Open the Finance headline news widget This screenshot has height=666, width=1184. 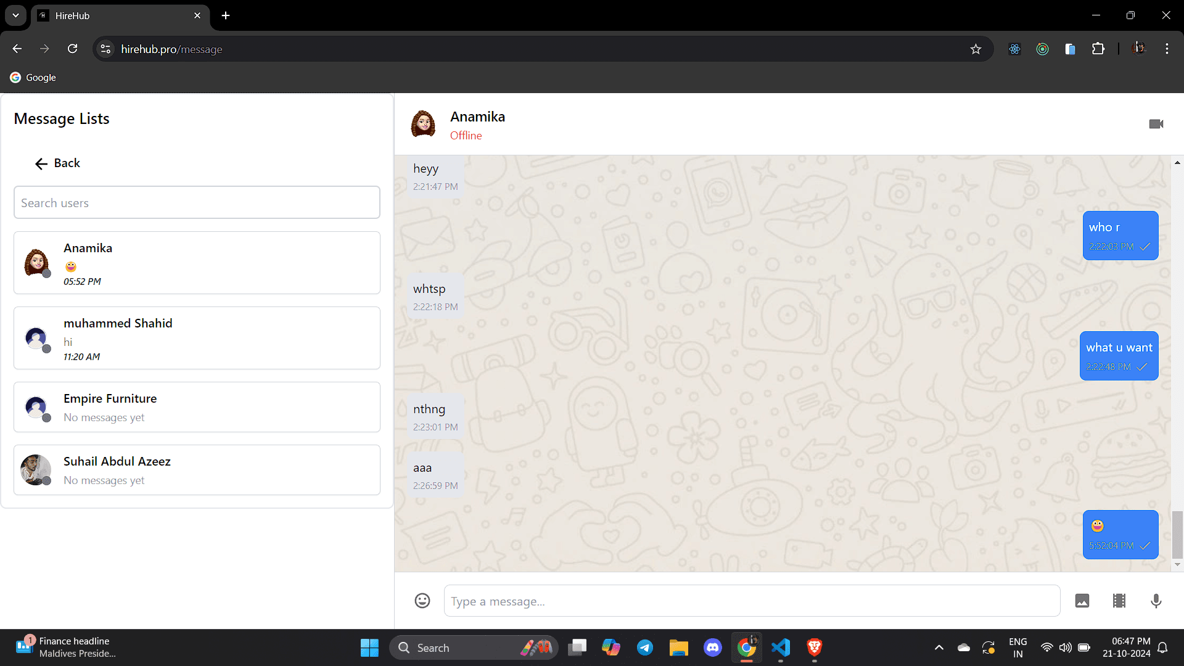pos(66,647)
